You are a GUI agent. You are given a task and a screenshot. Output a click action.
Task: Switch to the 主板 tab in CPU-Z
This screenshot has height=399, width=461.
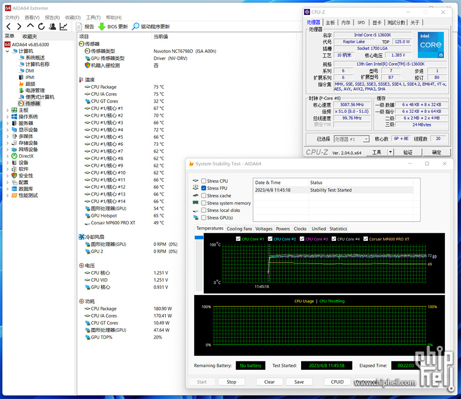point(330,22)
